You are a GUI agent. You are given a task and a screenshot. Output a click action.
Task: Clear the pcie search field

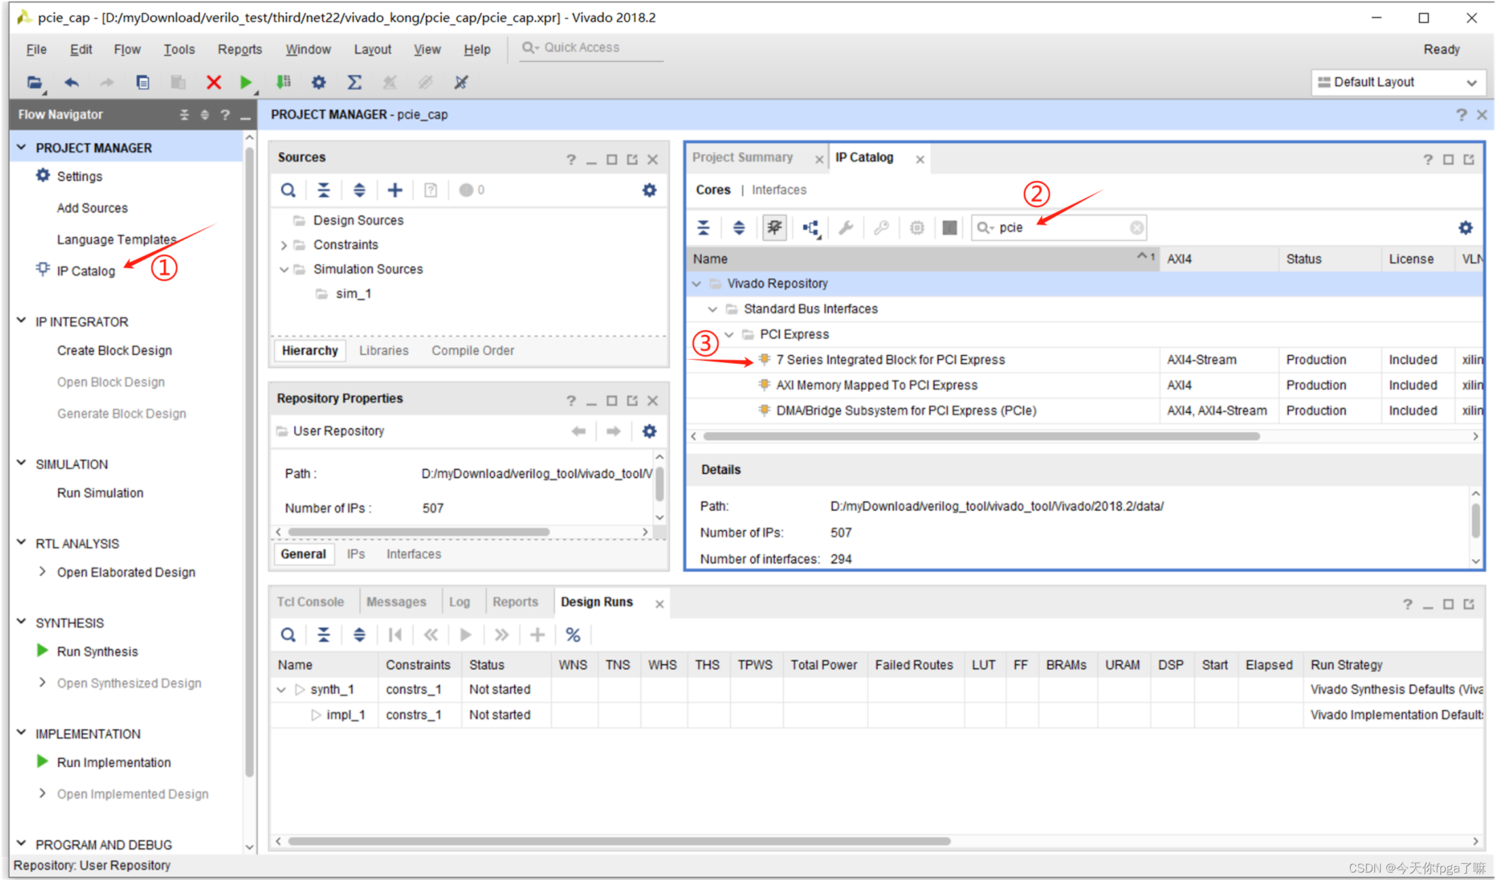coord(1137,228)
